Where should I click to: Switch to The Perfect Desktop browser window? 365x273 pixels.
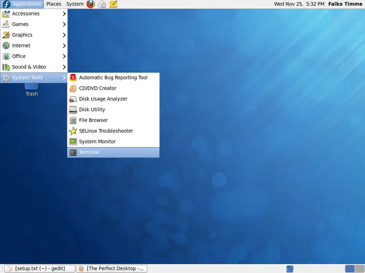coord(112,269)
